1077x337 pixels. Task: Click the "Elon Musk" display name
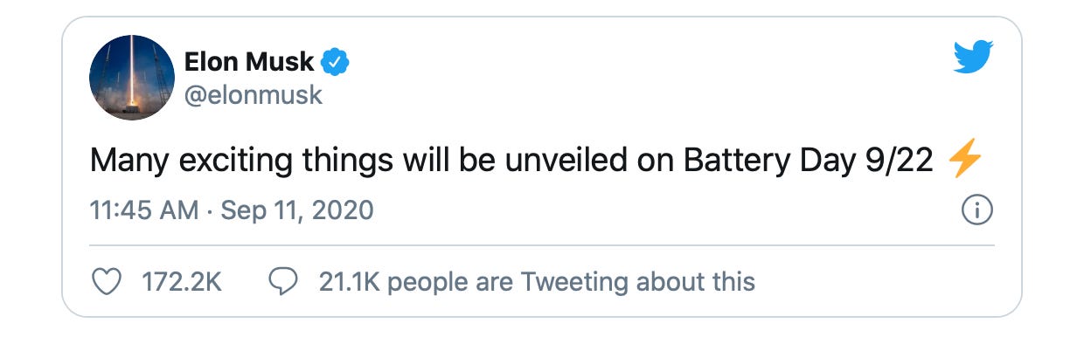pyautogui.click(x=249, y=63)
